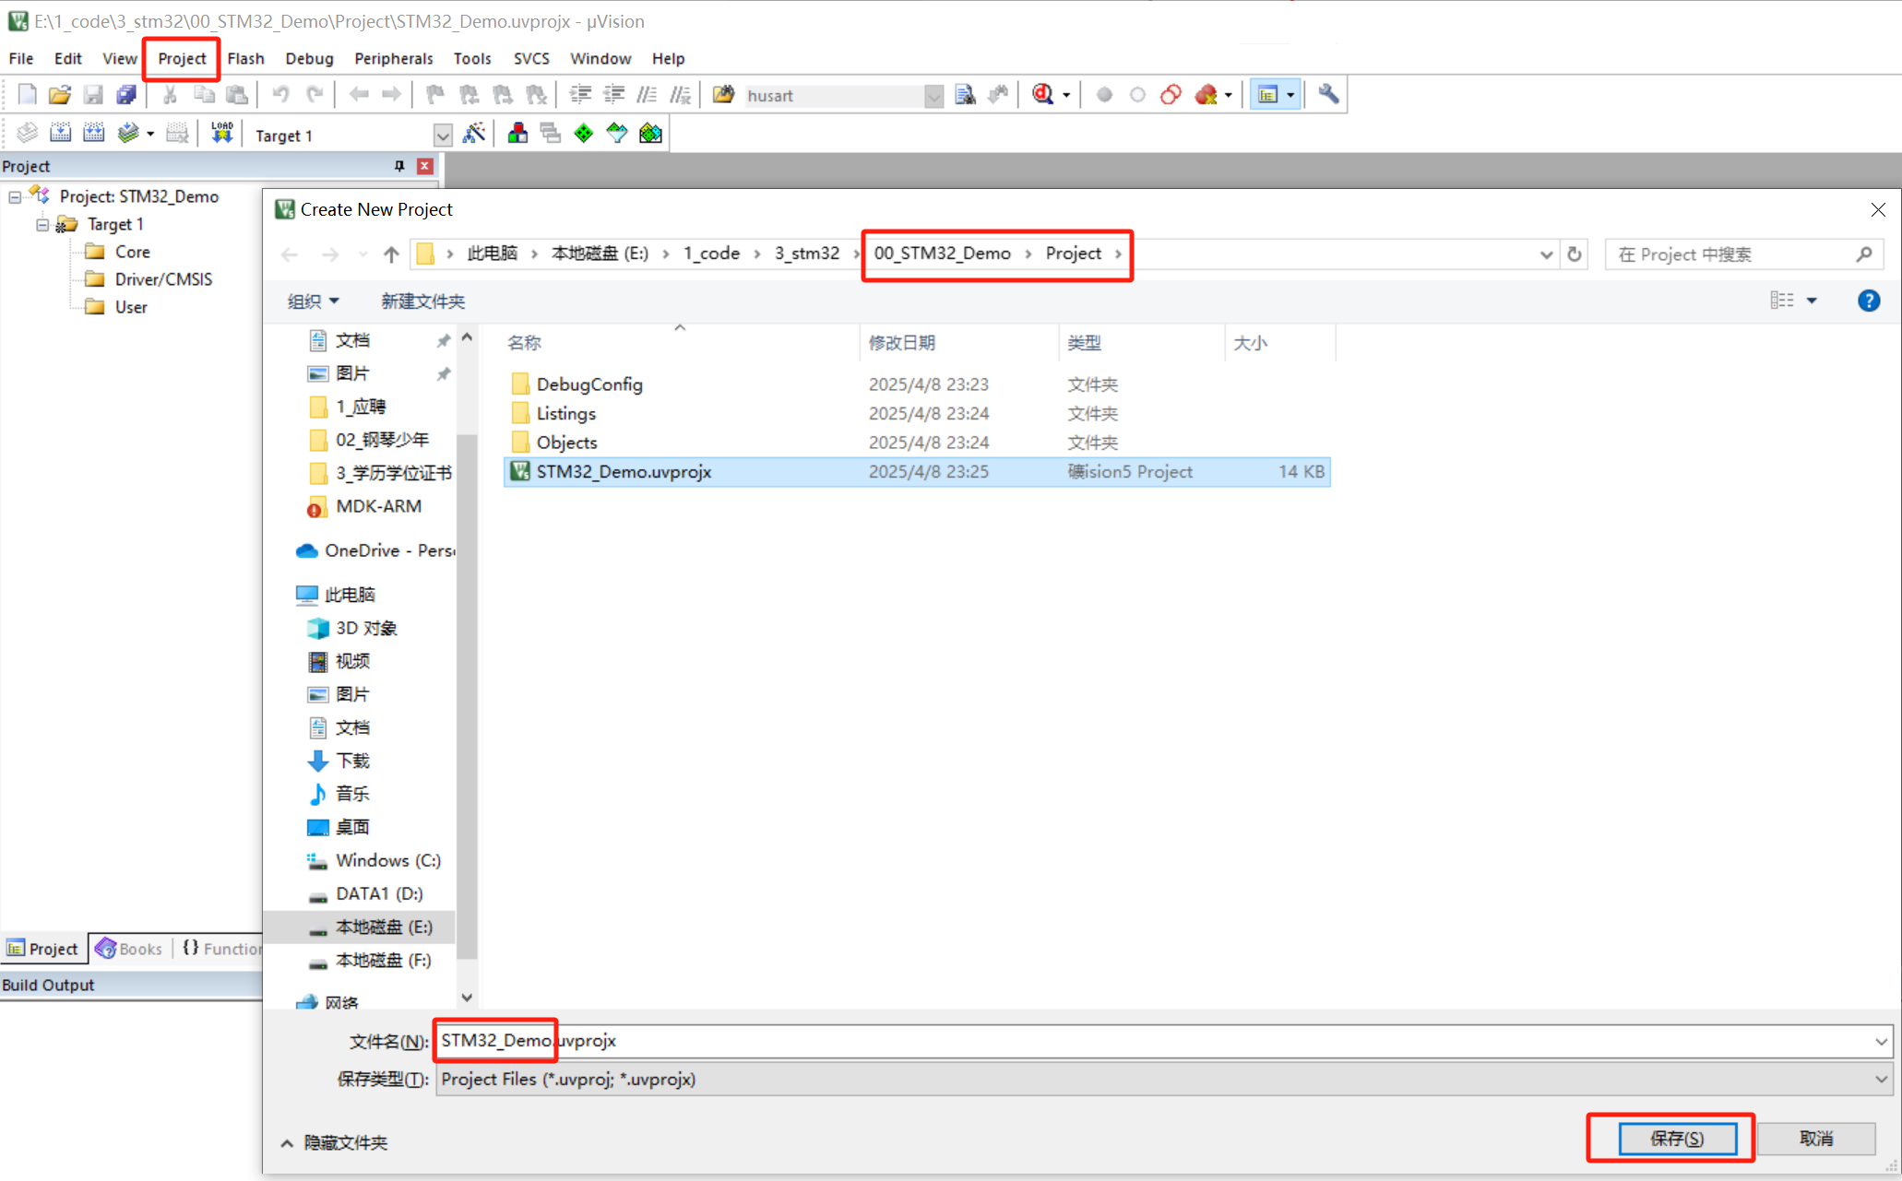Open the 组织 organize dropdown

point(313,301)
